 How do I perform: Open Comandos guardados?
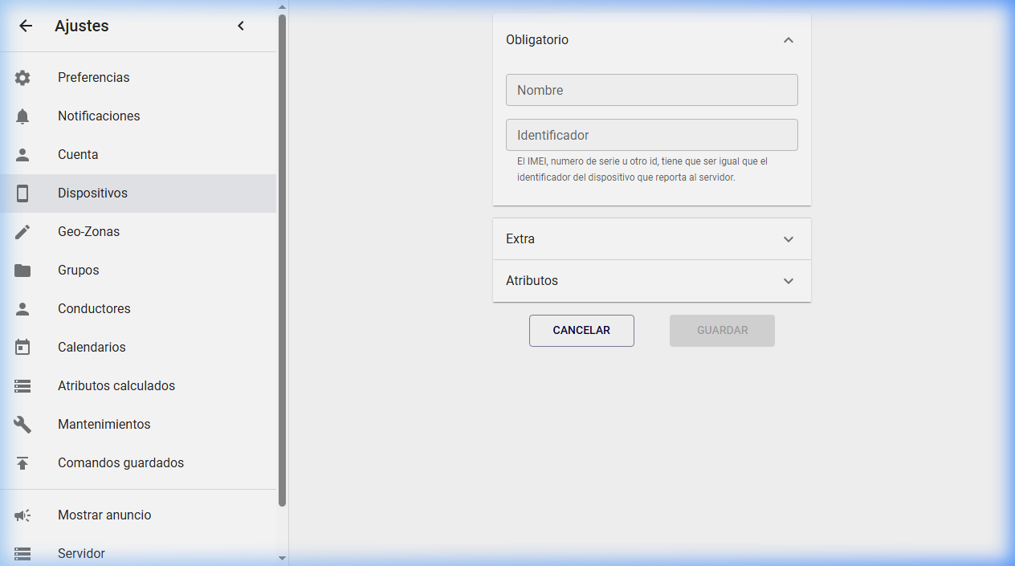point(138,463)
